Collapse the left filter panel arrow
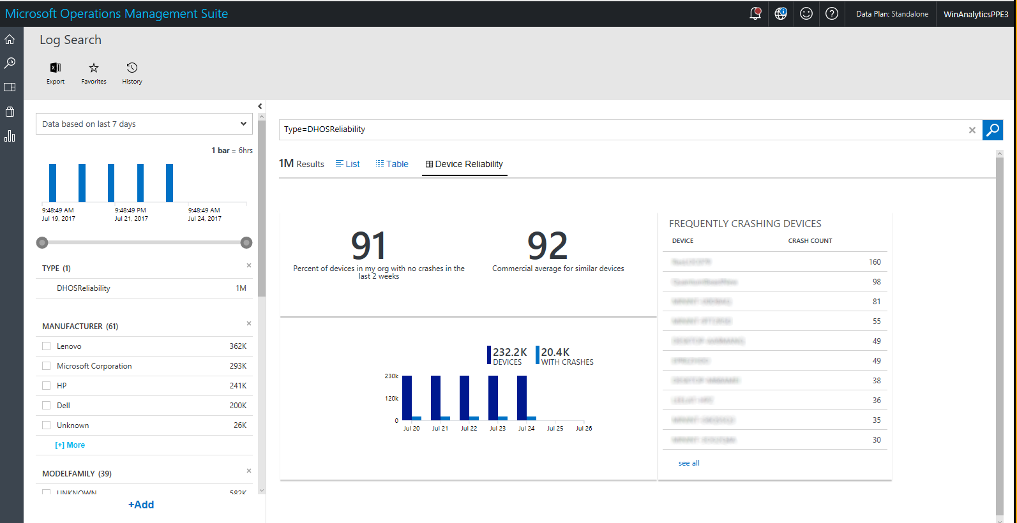Viewport: 1017px width, 523px height. pos(260,107)
